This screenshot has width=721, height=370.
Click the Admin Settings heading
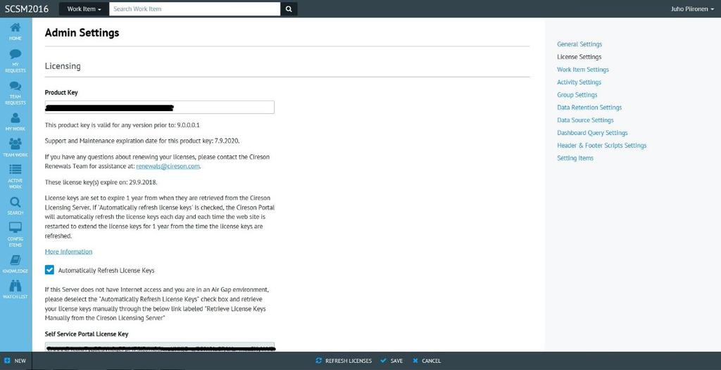click(82, 32)
